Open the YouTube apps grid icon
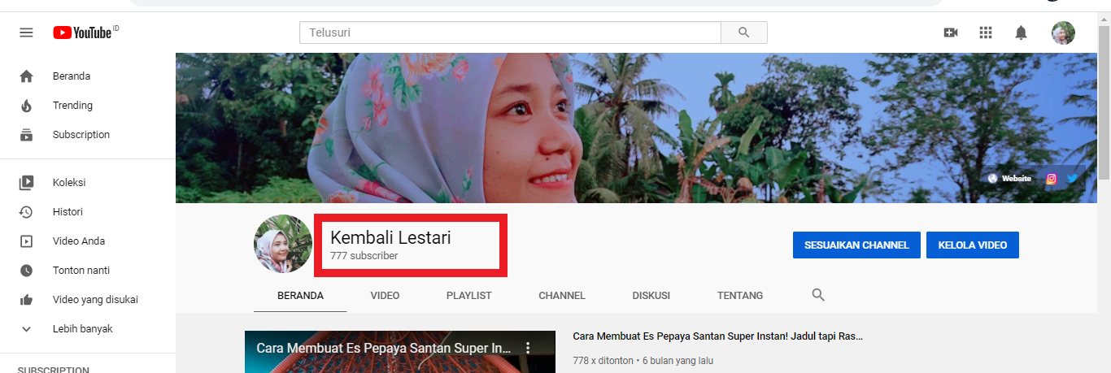Screen dimensions: 1111x373 click(x=986, y=33)
